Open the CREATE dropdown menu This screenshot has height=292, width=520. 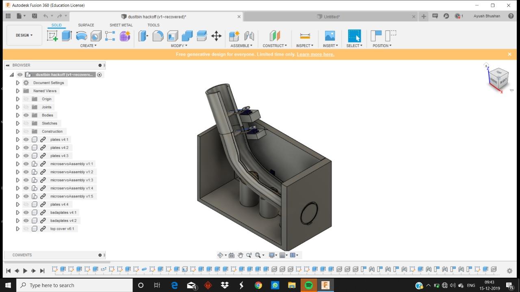88,45
